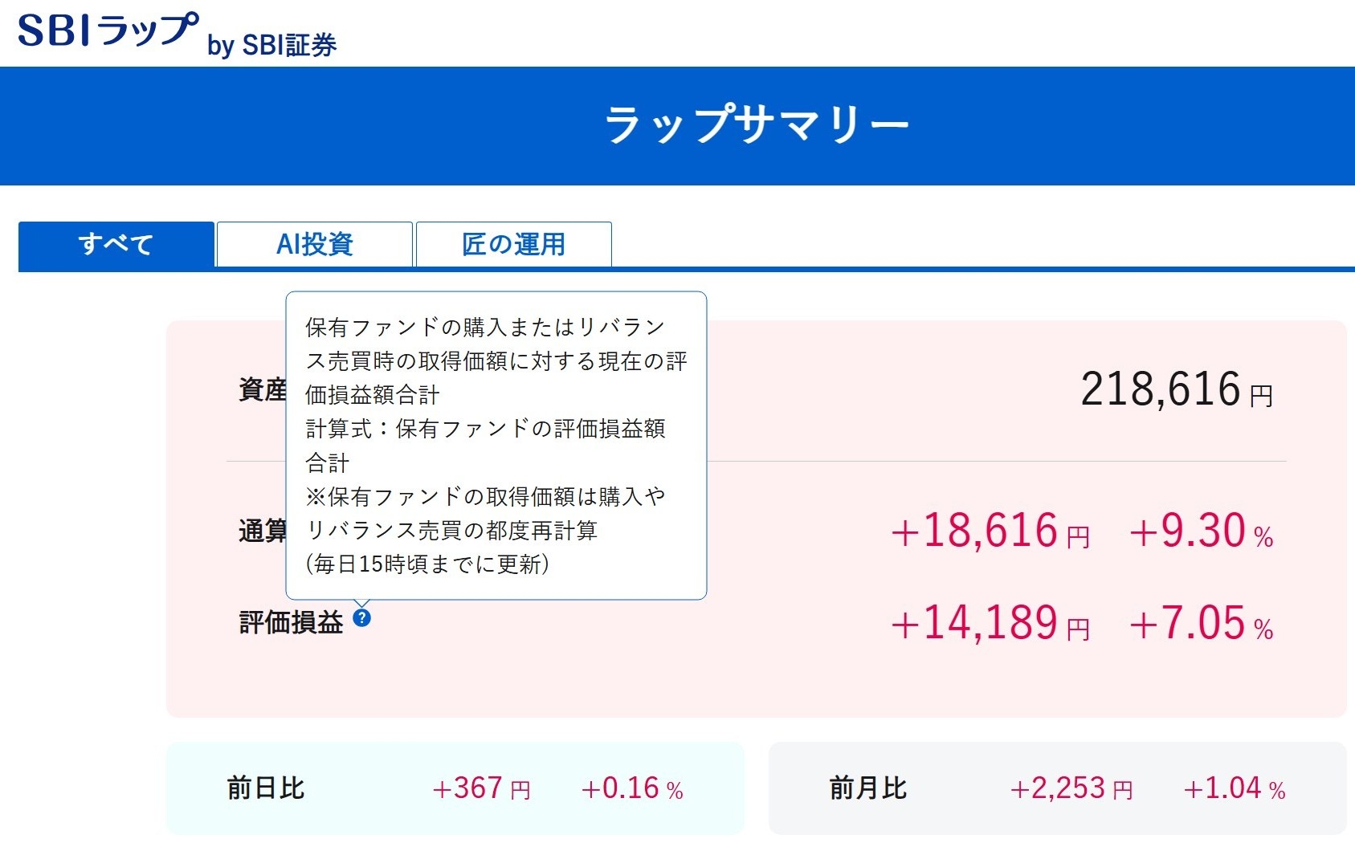Image resolution: width=1355 pixels, height=847 pixels.
Task: Click the 前日比 label
Action: (266, 788)
